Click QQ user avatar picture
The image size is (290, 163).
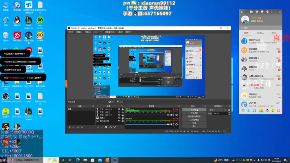[x=245, y=20]
